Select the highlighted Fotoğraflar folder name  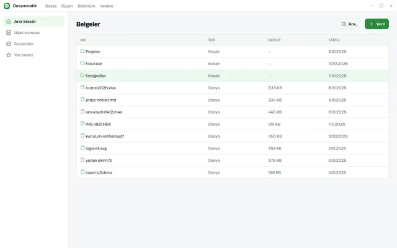(x=96, y=76)
